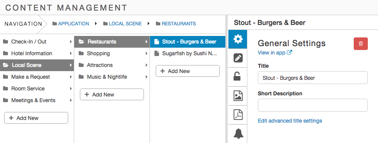
Task: Go to APPLICATION in the breadcrumb
Action: pos(73,23)
